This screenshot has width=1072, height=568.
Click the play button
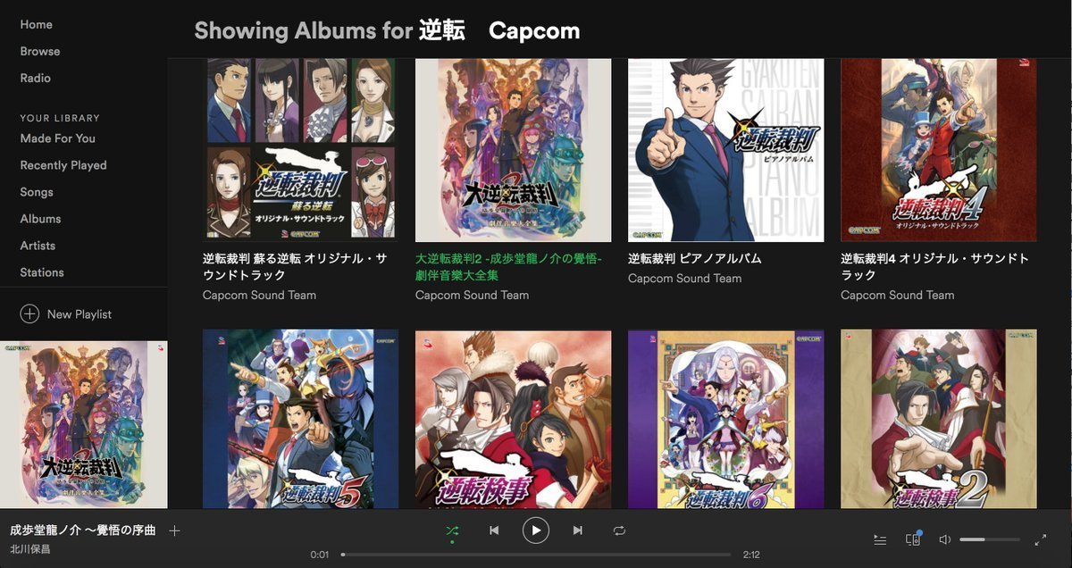point(536,530)
